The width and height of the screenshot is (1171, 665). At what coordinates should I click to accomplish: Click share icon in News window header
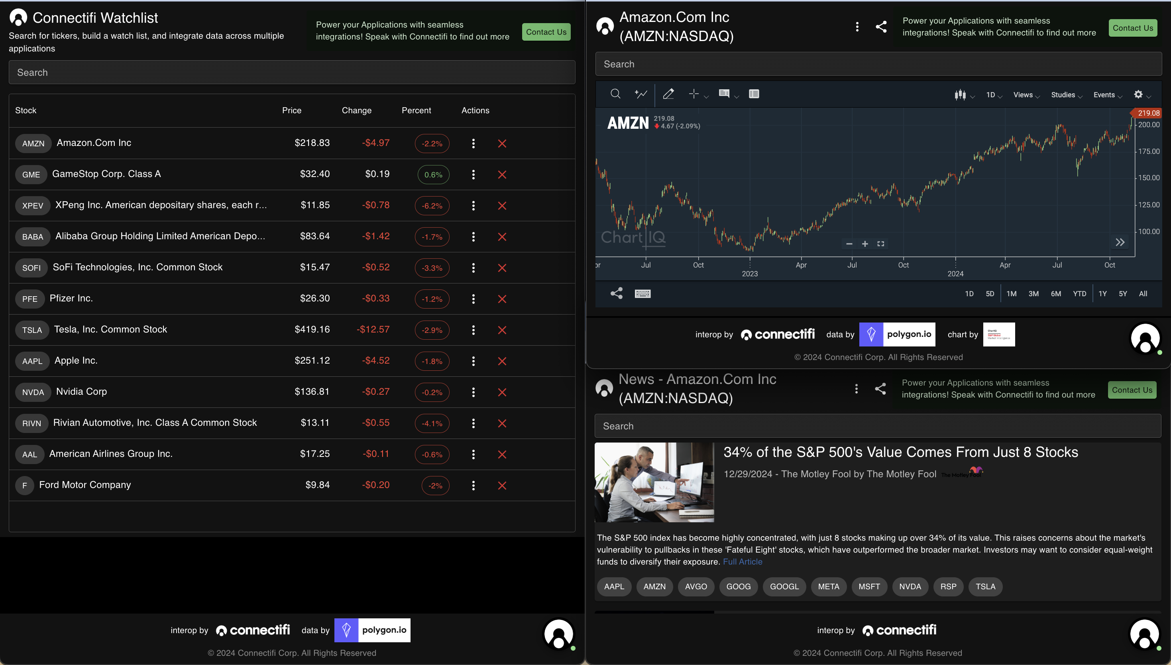click(880, 389)
